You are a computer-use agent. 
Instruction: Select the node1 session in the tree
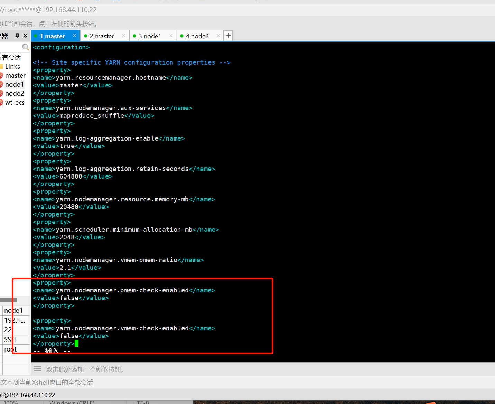coord(14,84)
